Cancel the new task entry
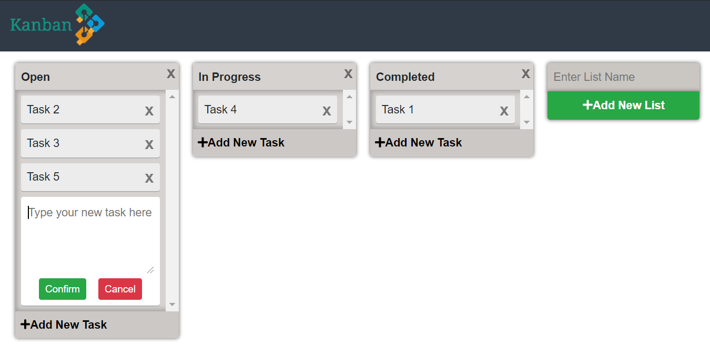Viewport: 710px width, 346px height. click(120, 289)
